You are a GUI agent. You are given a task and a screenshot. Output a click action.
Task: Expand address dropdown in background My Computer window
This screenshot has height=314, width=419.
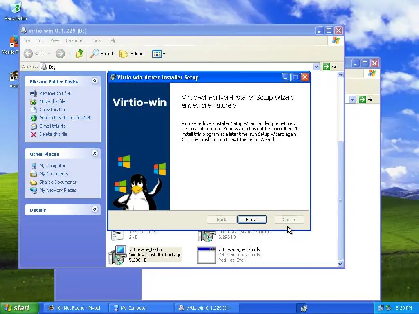coord(352,99)
